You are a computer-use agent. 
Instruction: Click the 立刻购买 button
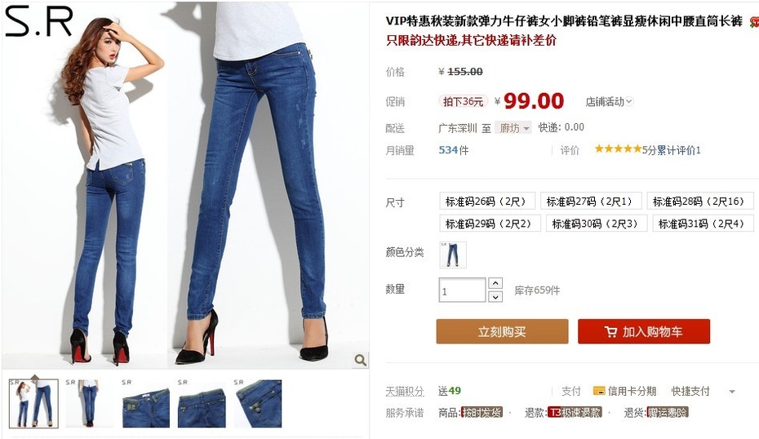point(502,331)
